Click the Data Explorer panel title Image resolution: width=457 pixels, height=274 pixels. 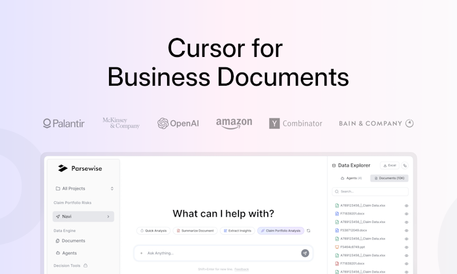point(354,165)
